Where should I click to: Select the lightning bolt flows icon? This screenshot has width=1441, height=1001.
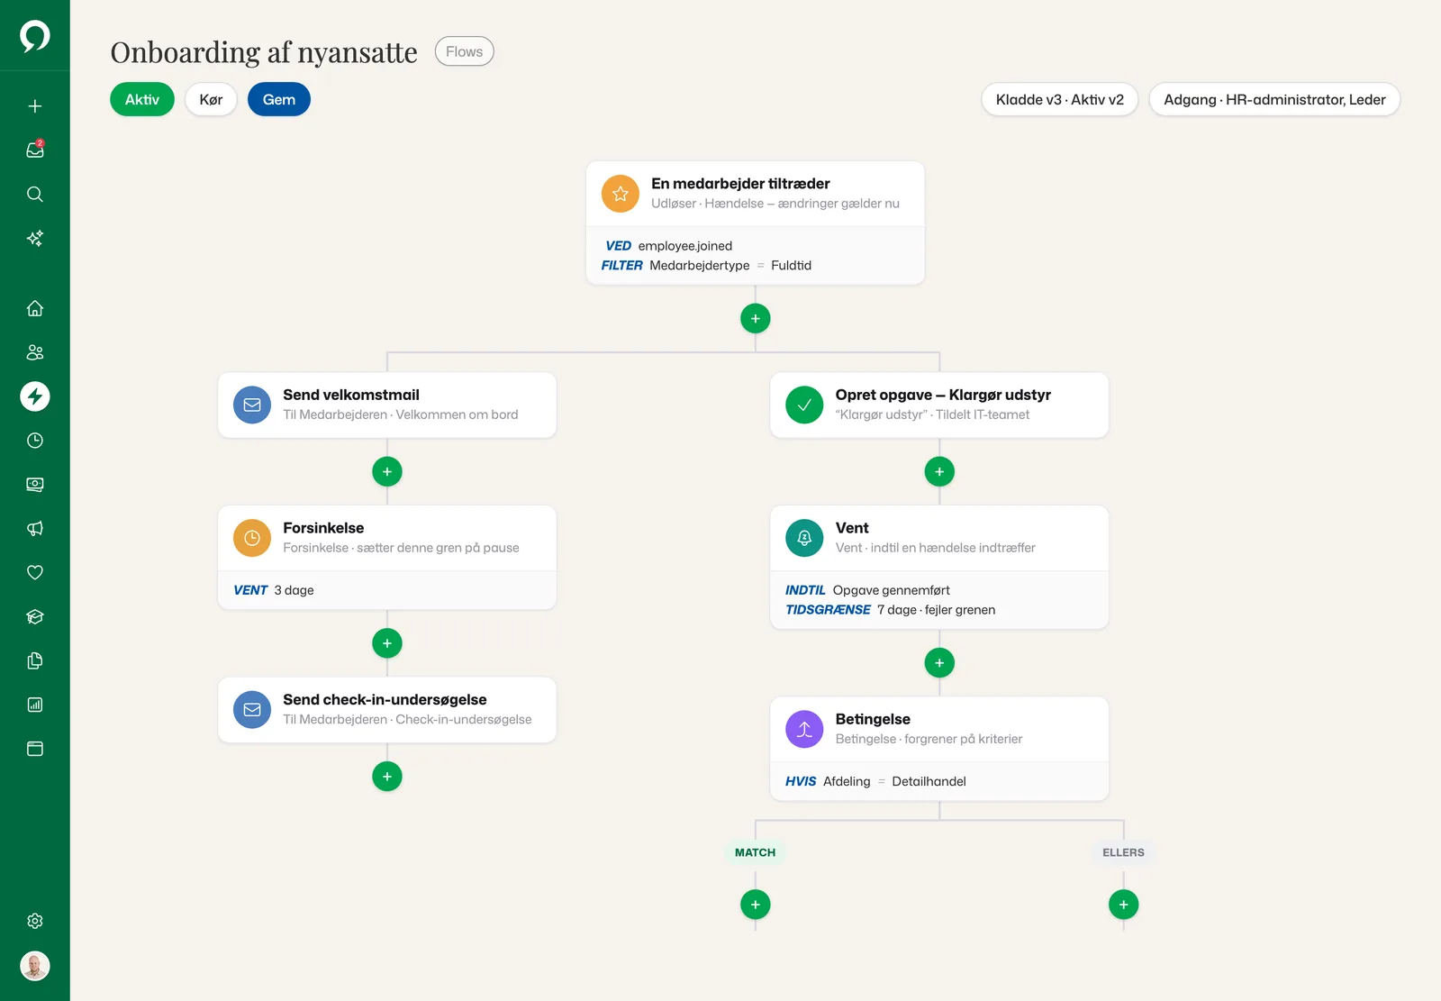(35, 396)
